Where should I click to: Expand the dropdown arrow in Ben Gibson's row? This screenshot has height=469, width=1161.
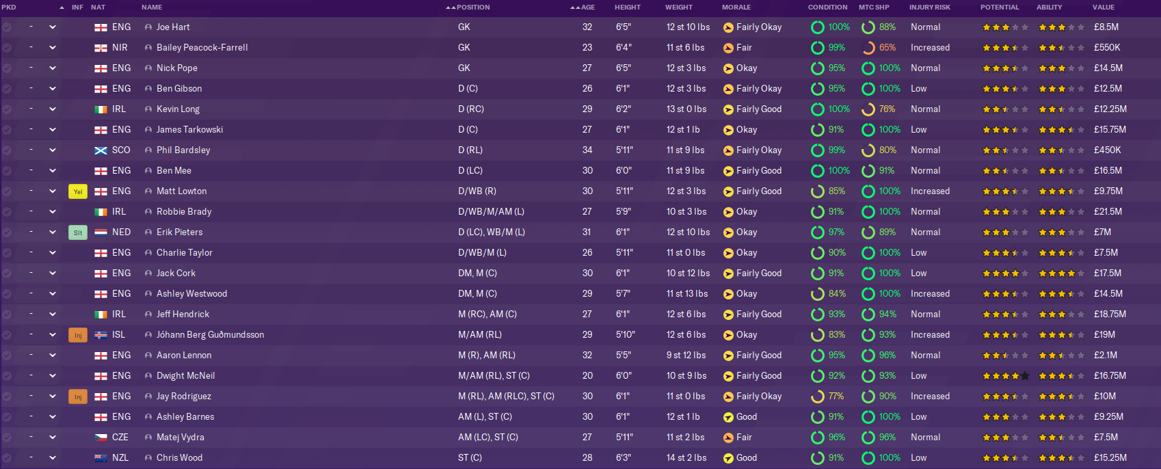pyautogui.click(x=53, y=89)
